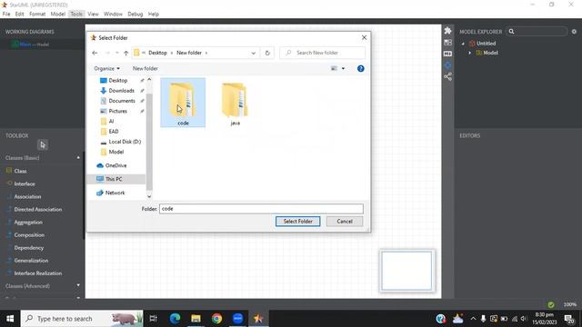
Task: Select the Directed Association tool
Action: [x=38, y=210]
